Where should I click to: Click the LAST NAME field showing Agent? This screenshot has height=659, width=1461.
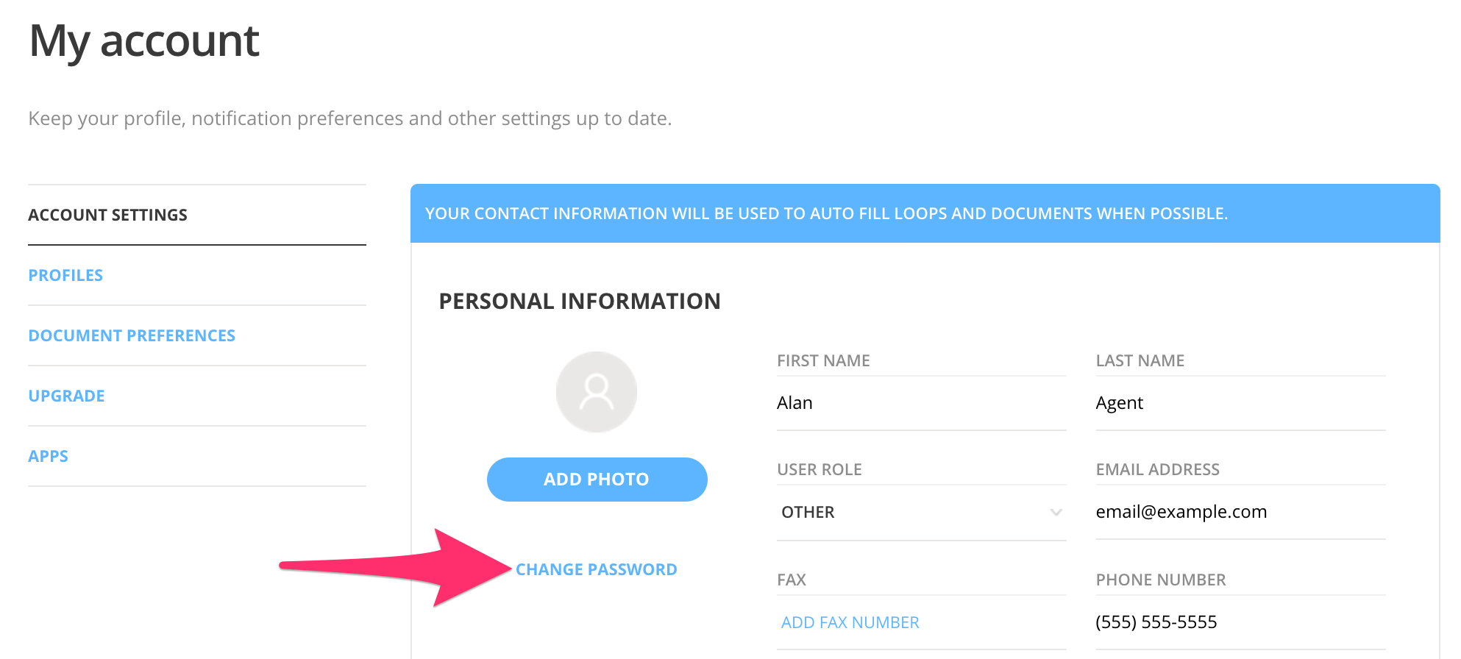coord(1240,402)
